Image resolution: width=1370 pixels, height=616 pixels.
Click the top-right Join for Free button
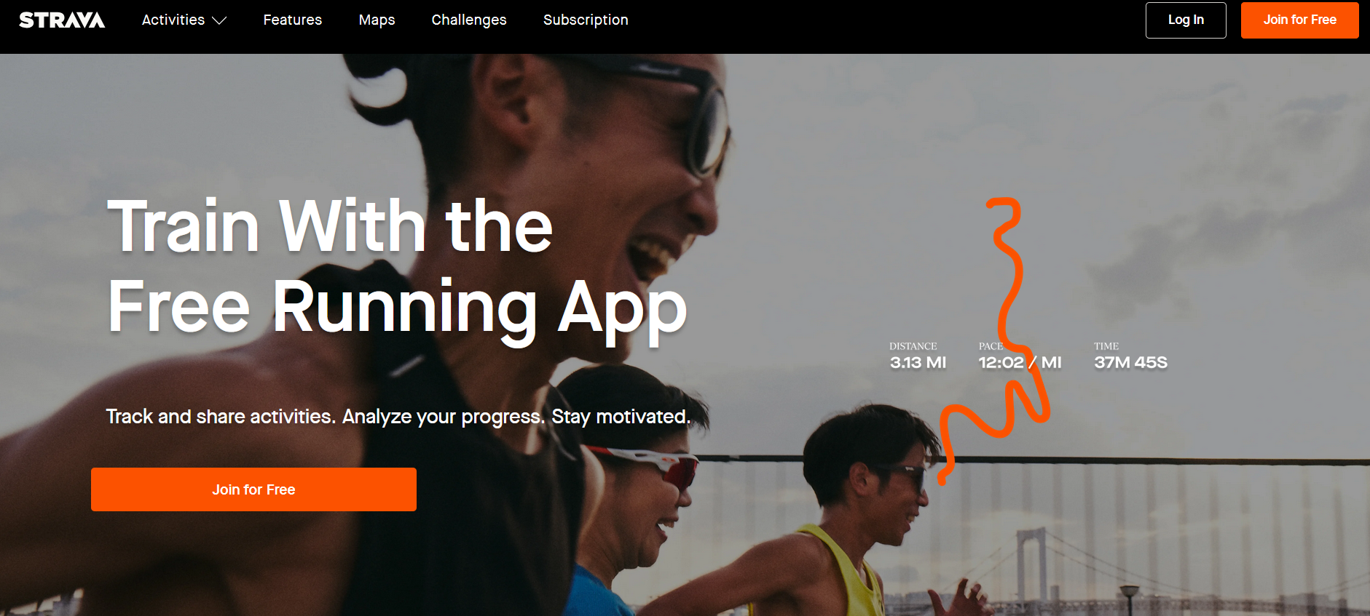(x=1299, y=20)
